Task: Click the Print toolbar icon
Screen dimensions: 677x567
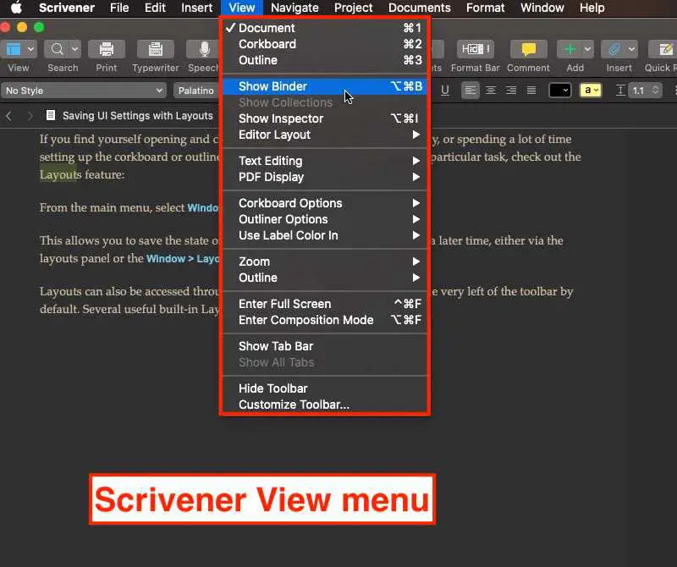Action: click(x=107, y=49)
